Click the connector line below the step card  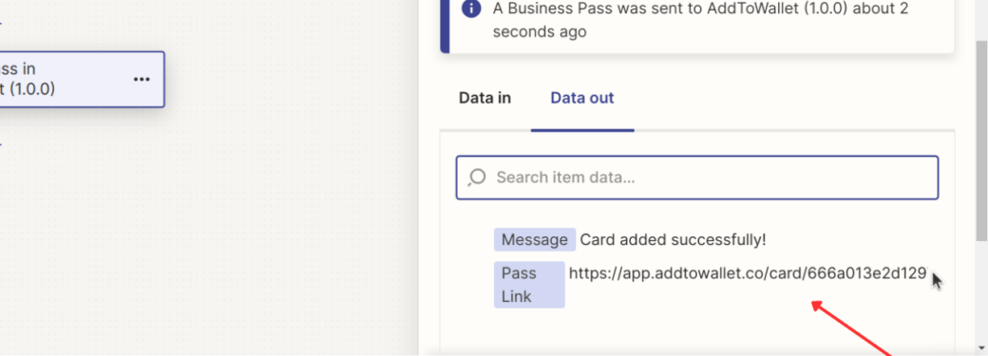(1, 144)
